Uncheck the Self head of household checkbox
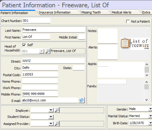Image resolution: width=152 pixels, height=130 pixels. coord(24,45)
